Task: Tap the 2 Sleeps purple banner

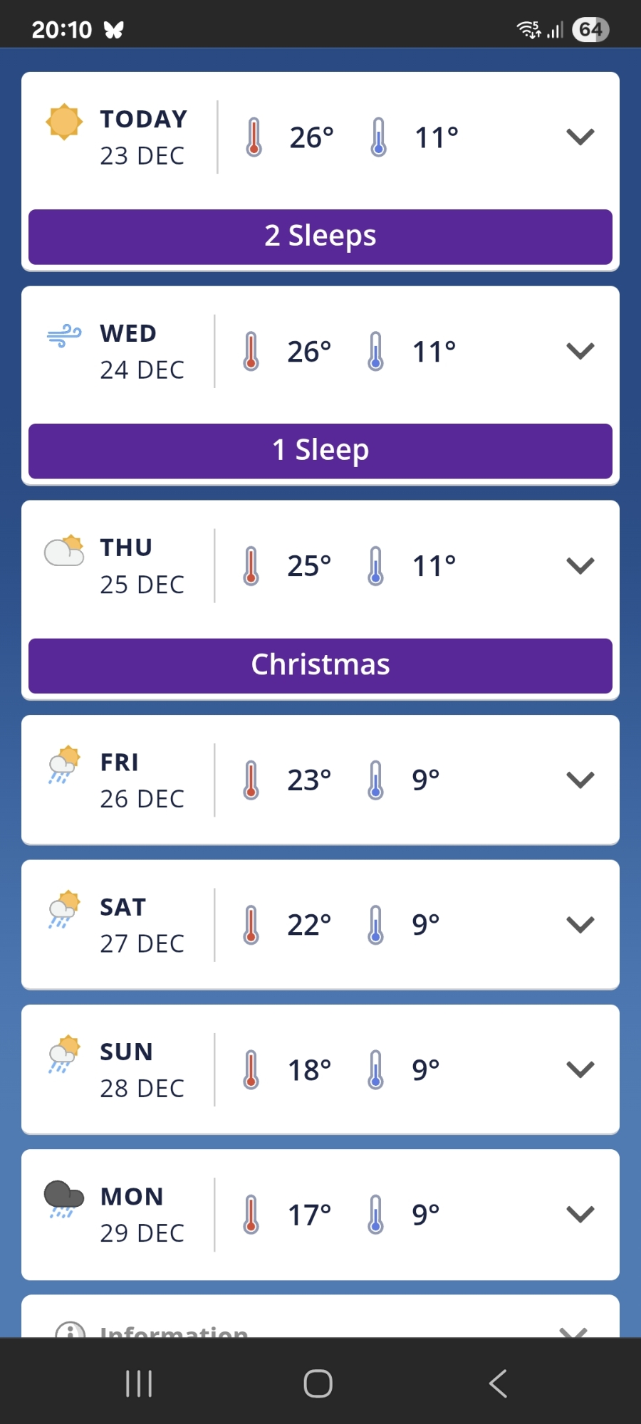Action: 320,236
